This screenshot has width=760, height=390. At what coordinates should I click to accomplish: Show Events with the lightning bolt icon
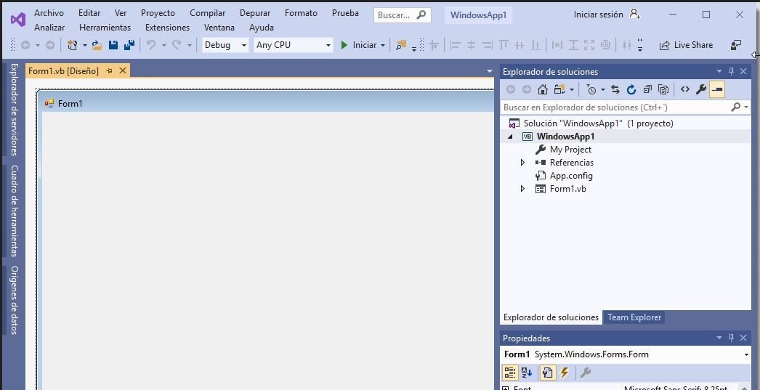click(564, 373)
